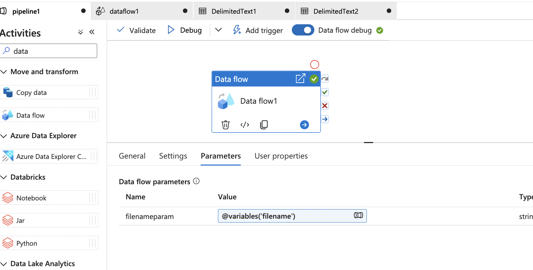Click the Data flow1 activity icon on canvas
The height and width of the screenshot is (270, 533).
click(226, 101)
